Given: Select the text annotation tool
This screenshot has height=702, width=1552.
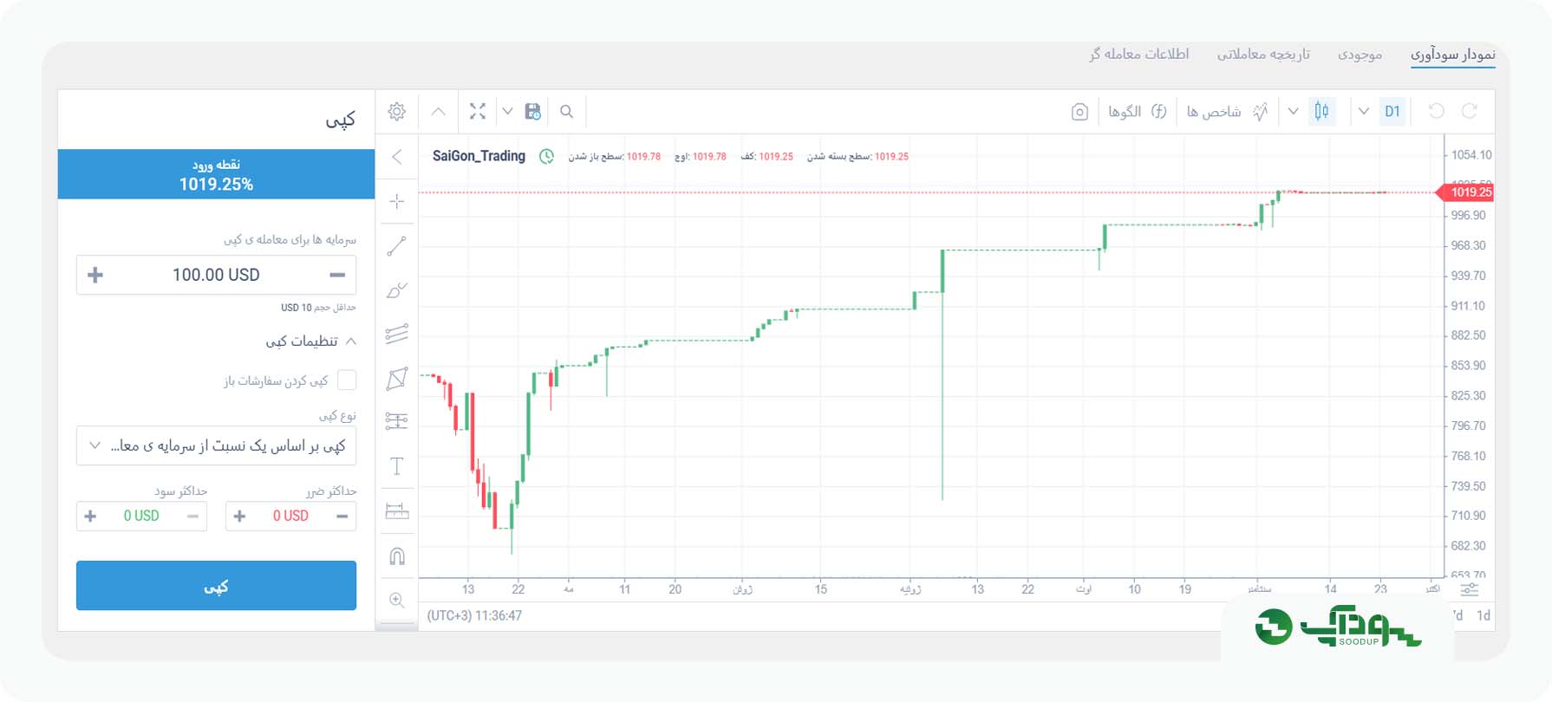Looking at the screenshot, I should pyautogui.click(x=397, y=467).
